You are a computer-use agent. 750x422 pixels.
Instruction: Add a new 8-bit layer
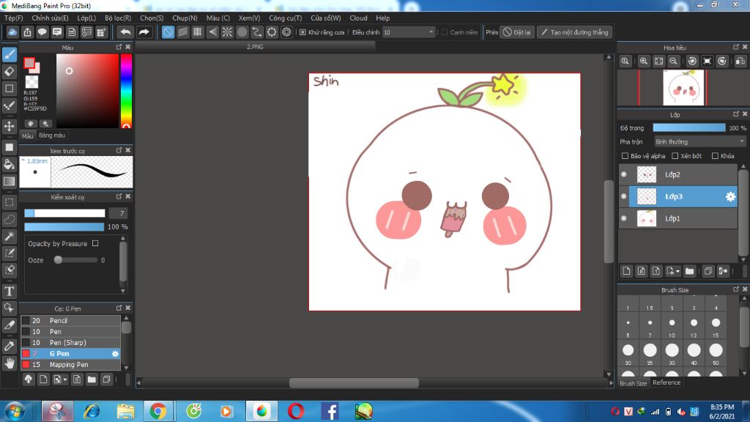tap(642, 271)
